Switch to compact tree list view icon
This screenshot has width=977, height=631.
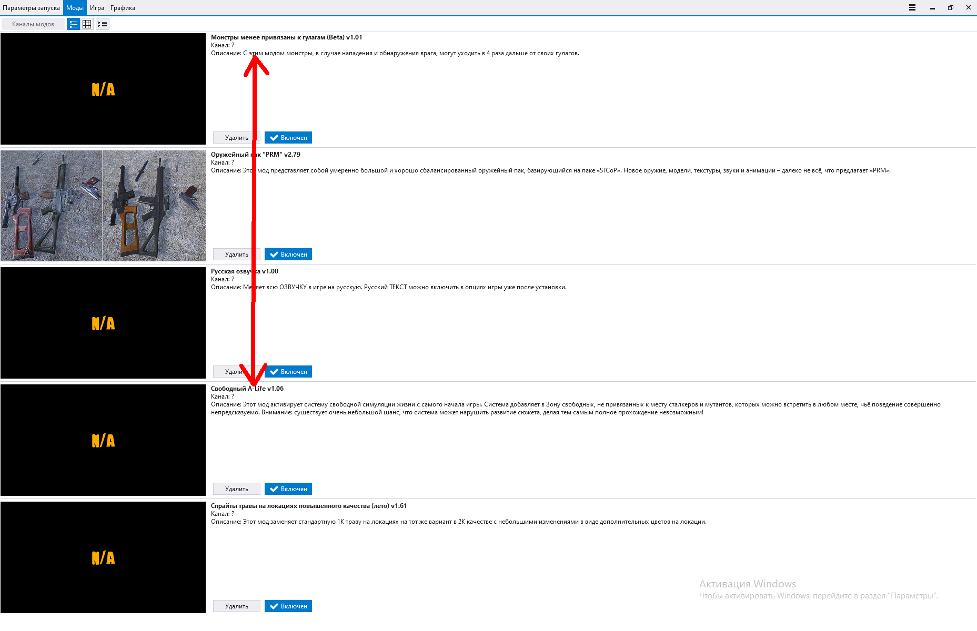103,24
